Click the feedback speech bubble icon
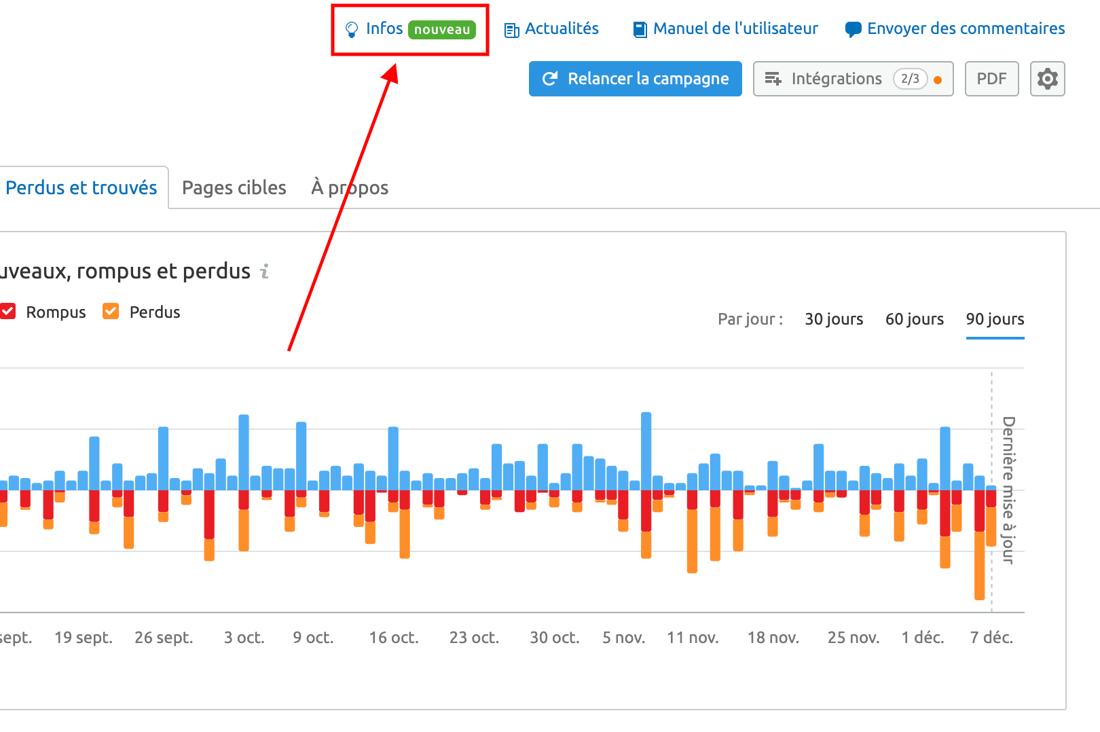The image size is (1100, 732). point(853,30)
